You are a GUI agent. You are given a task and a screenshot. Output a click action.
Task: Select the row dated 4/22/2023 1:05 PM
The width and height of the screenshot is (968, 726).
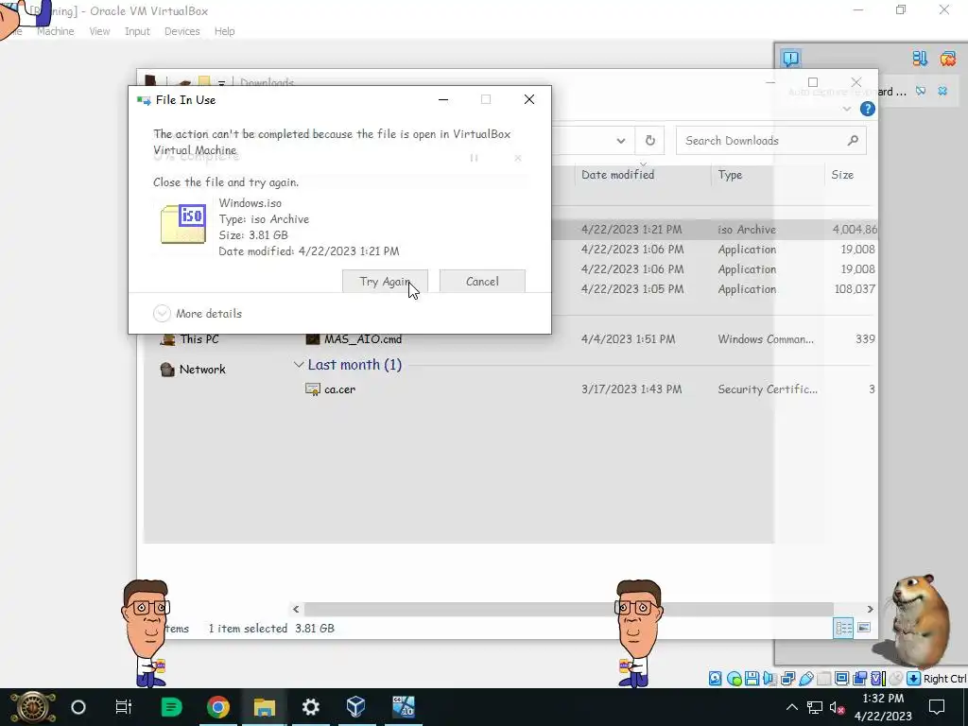(713, 289)
